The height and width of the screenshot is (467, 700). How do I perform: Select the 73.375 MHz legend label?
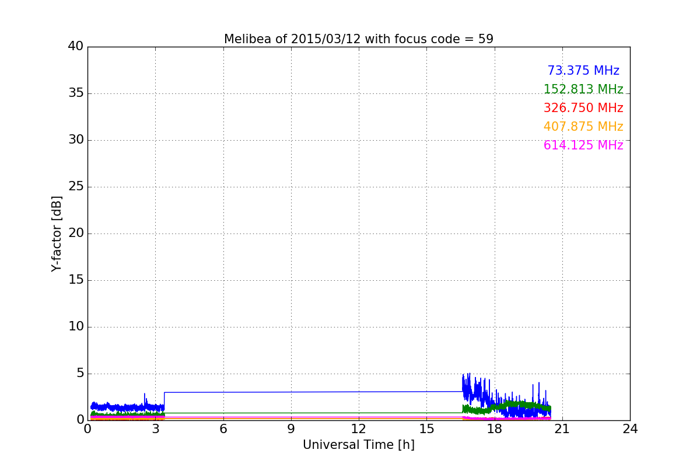pyautogui.click(x=583, y=71)
